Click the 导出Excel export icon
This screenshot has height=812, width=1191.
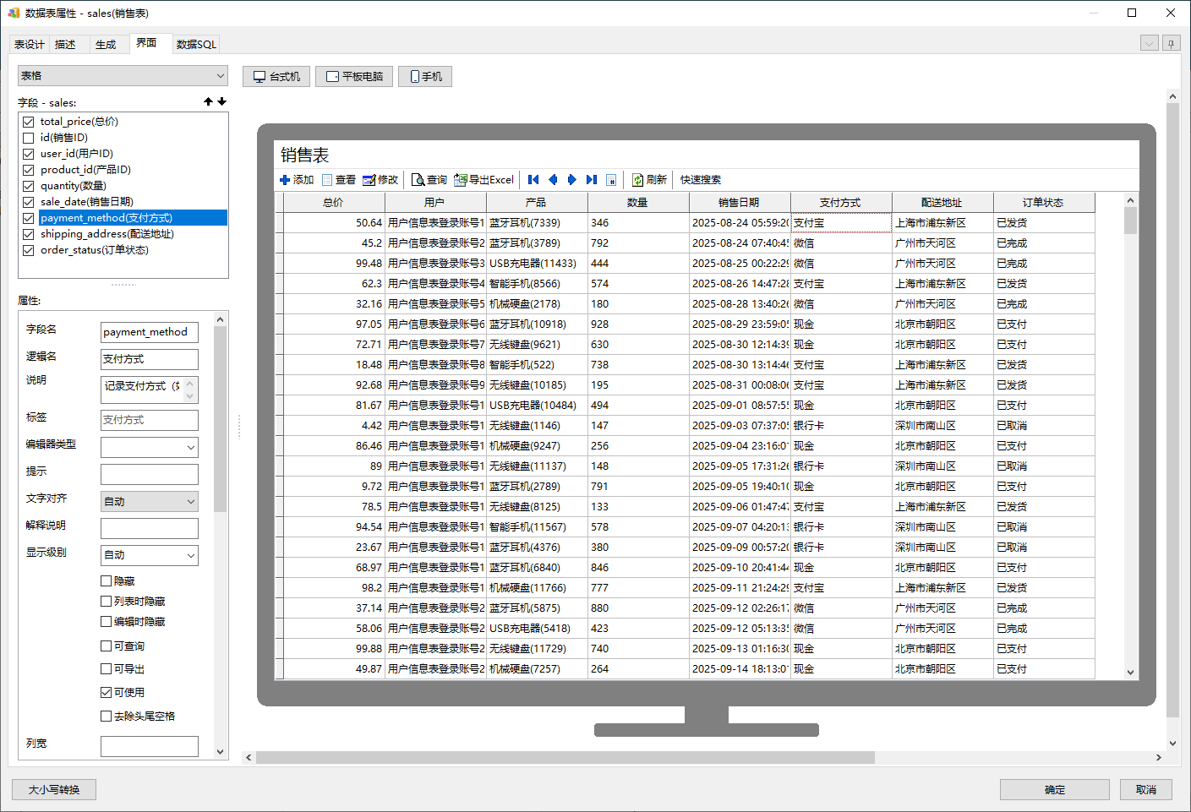click(x=461, y=180)
